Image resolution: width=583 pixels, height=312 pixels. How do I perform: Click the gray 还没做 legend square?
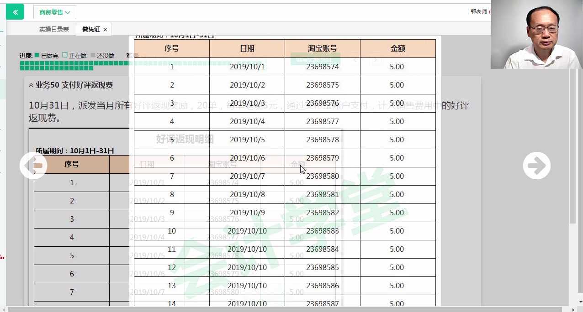tap(92, 55)
